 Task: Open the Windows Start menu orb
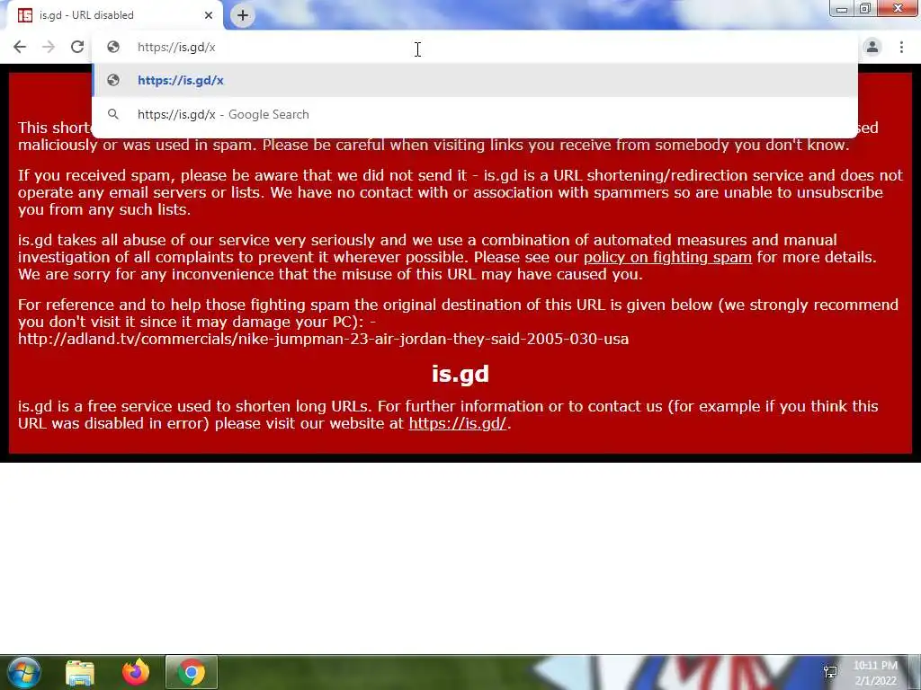pyautogui.click(x=22, y=672)
